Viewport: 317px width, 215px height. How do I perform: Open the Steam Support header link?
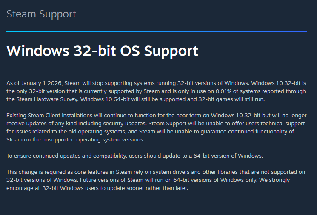click(41, 14)
